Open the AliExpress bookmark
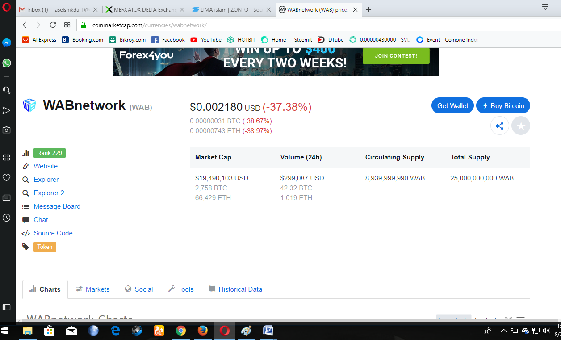The width and height of the screenshot is (561, 344). tap(39, 40)
